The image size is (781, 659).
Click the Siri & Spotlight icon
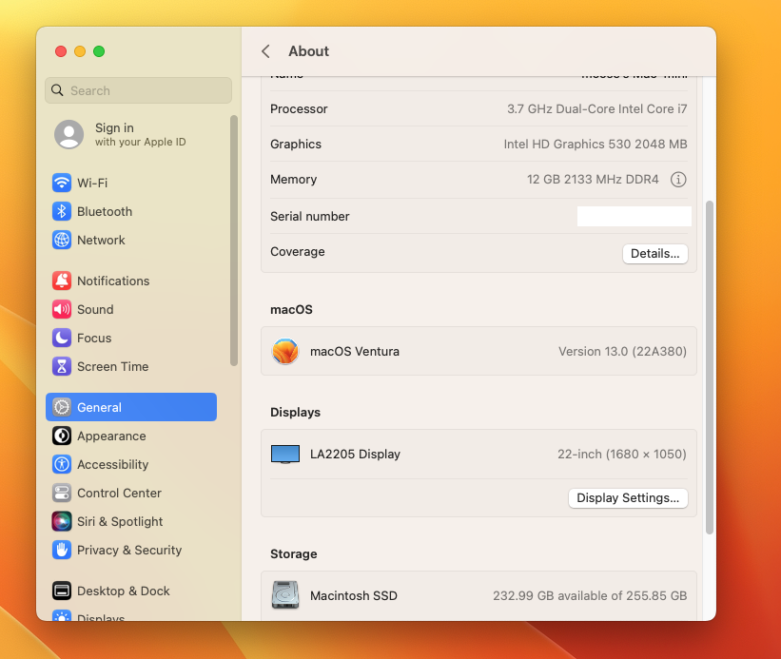pos(62,522)
